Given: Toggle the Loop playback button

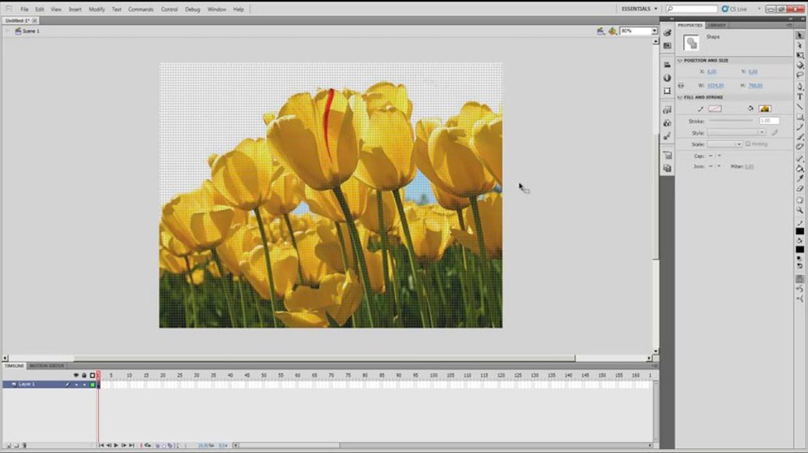Looking at the screenshot, I should click(x=148, y=445).
